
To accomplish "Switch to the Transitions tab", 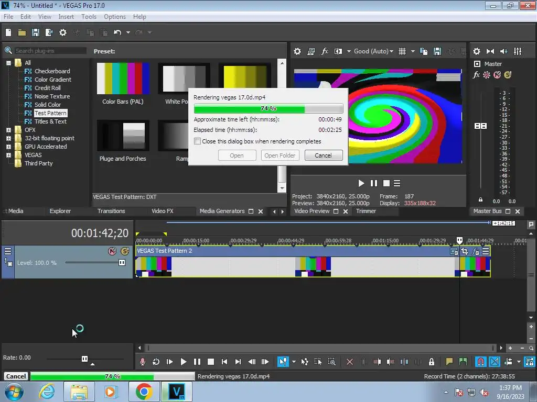I will [111, 211].
